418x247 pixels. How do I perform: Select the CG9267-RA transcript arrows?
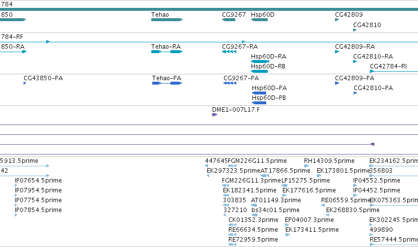pos(229,52)
